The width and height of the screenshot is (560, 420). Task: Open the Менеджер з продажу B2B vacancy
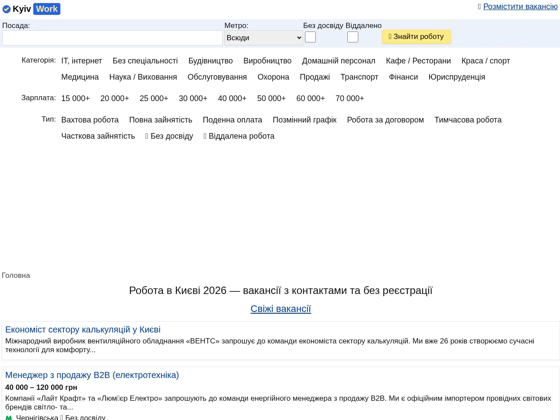(x=92, y=375)
